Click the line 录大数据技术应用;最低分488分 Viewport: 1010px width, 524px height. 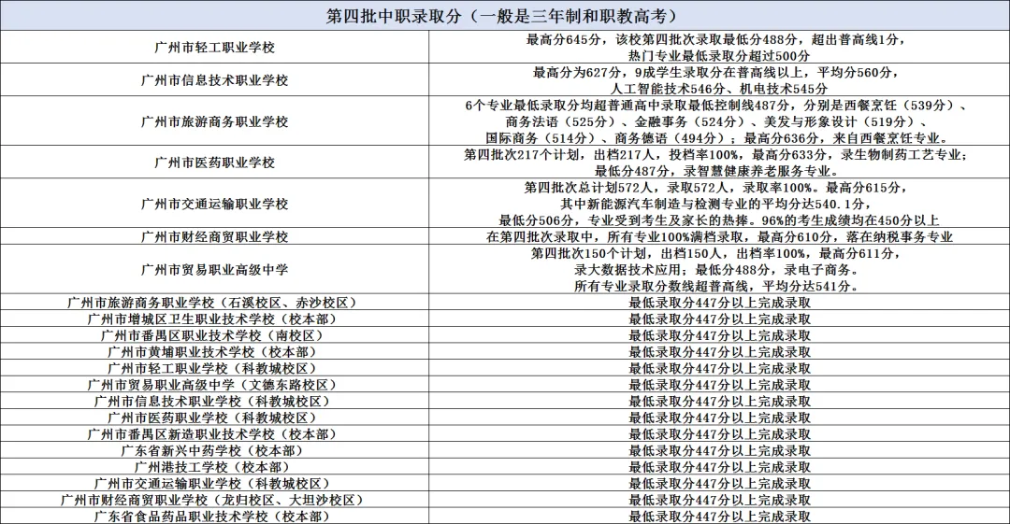coord(716,270)
